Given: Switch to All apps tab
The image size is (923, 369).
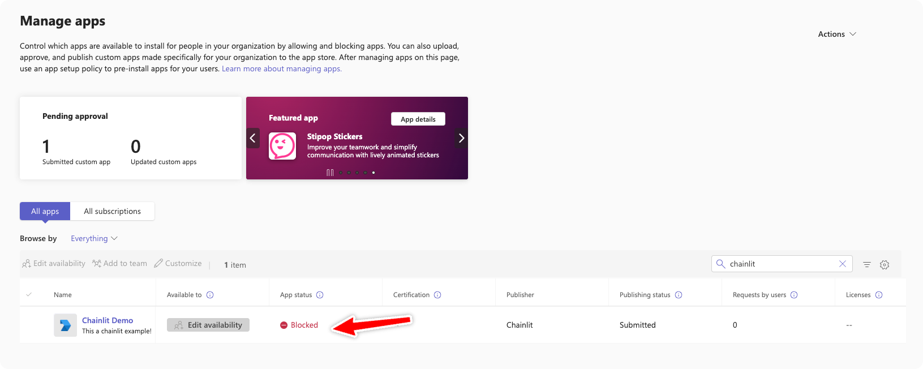Looking at the screenshot, I should [45, 211].
